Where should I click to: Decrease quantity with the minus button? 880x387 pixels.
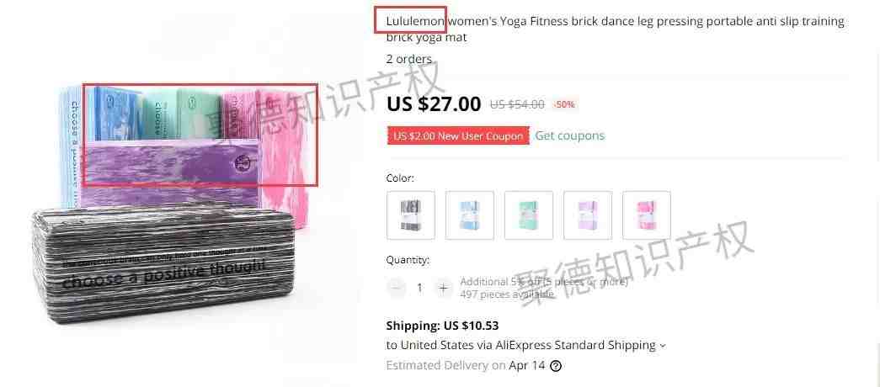[x=397, y=288]
